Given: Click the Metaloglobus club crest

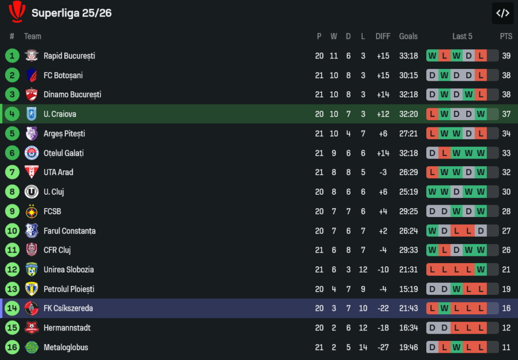Looking at the screenshot, I should coord(32,347).
